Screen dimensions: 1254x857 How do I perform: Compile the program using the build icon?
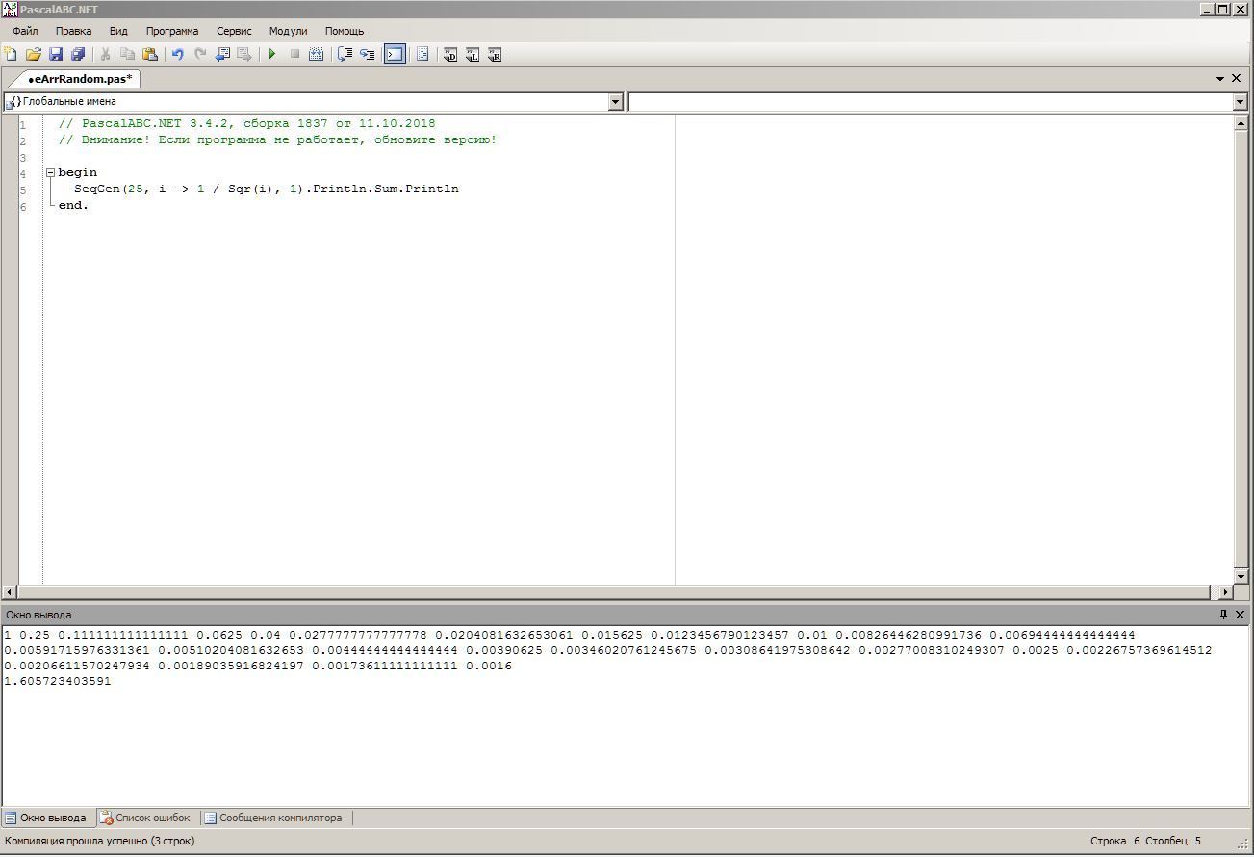pyautogui.click(x=316, y=55)
